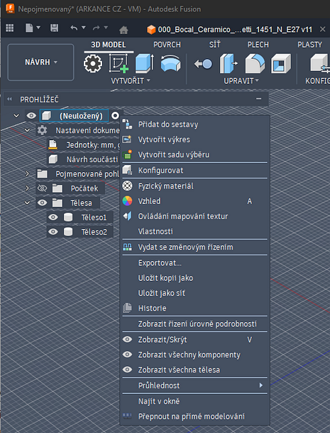Screen dimensions: 330x433
Task: Click the Pojmenované pohledy folder icon
Action: click(x=42, y=174)
